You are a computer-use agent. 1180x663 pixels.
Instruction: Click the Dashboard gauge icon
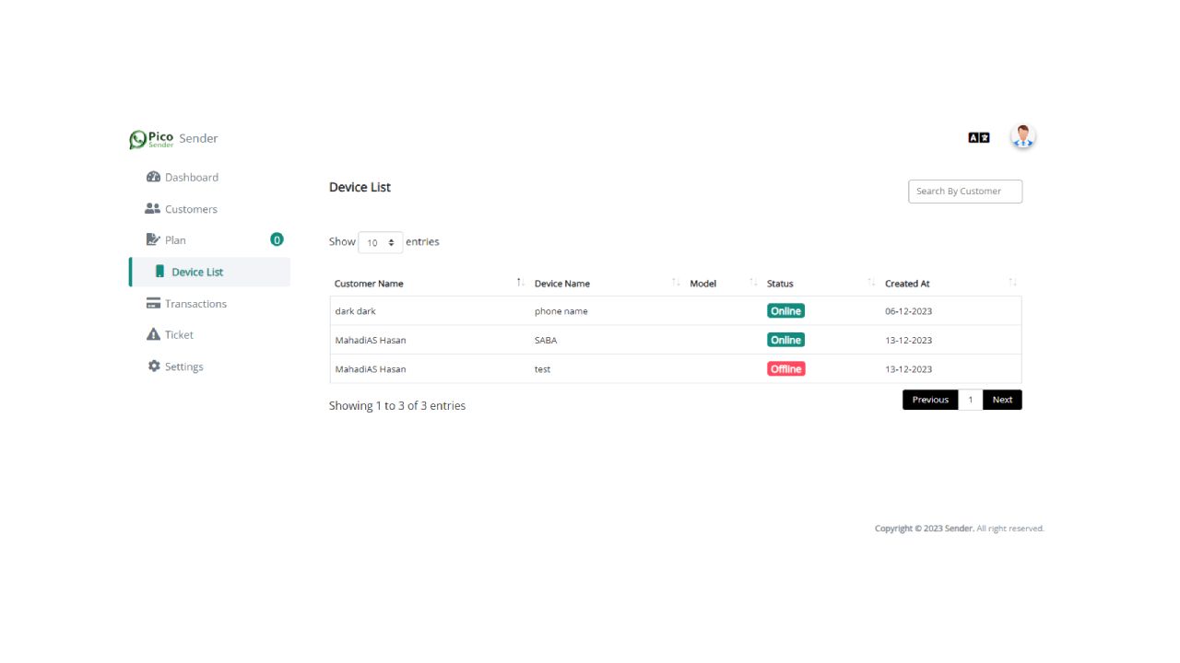tap(154, 177)
